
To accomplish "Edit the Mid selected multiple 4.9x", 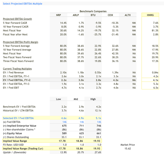I will [81, 118].
